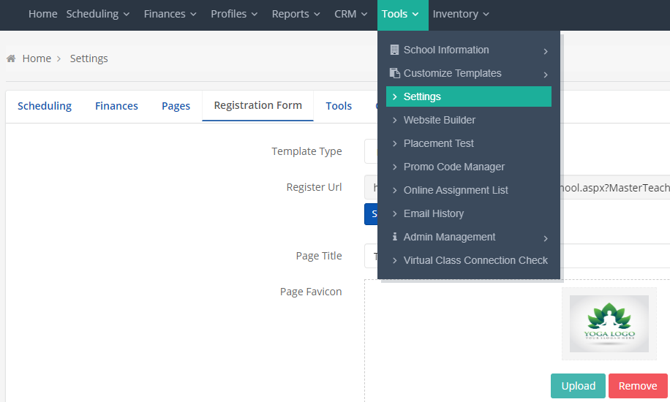Select Settings in Tools menu
This screenshot has height=402, width=670.
422,96
